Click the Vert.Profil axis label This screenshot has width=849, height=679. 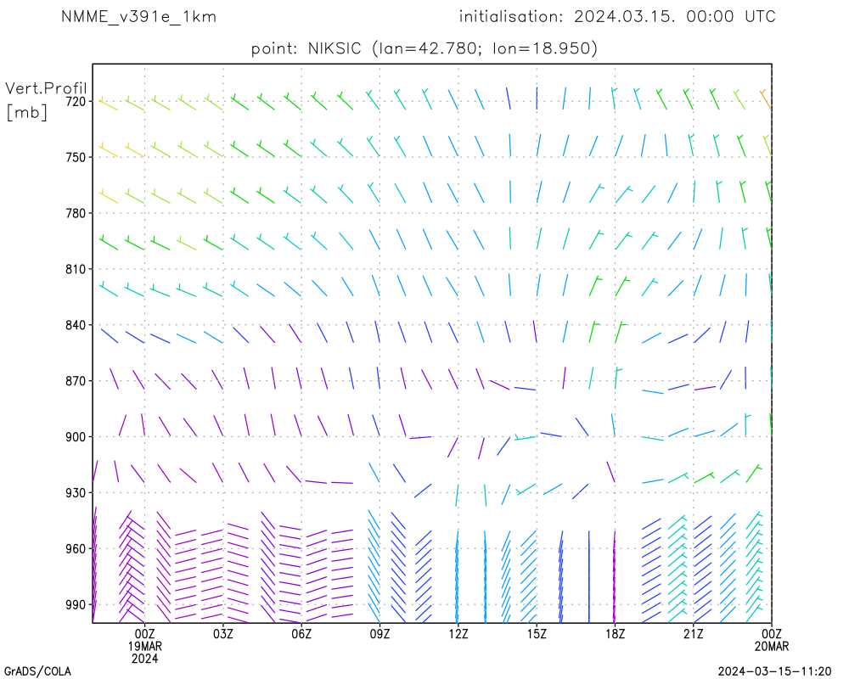pos(46,88)
